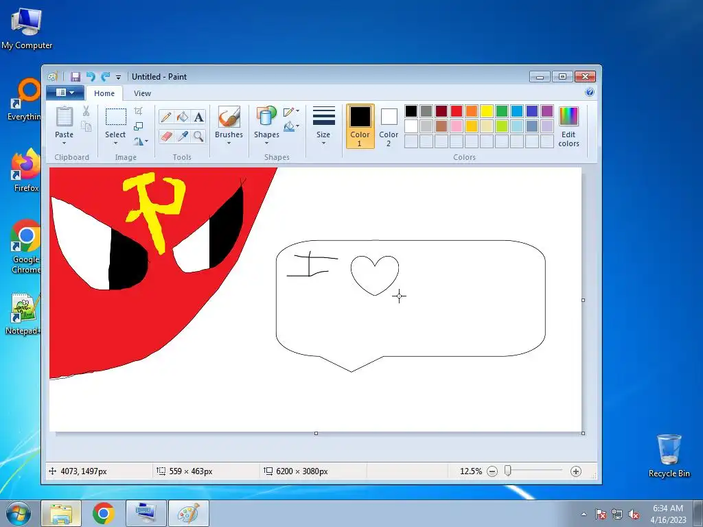Viewport: 703px width, 527px height.
Task: Open the Shapes gallery icon
Action: tap(266, 117)
